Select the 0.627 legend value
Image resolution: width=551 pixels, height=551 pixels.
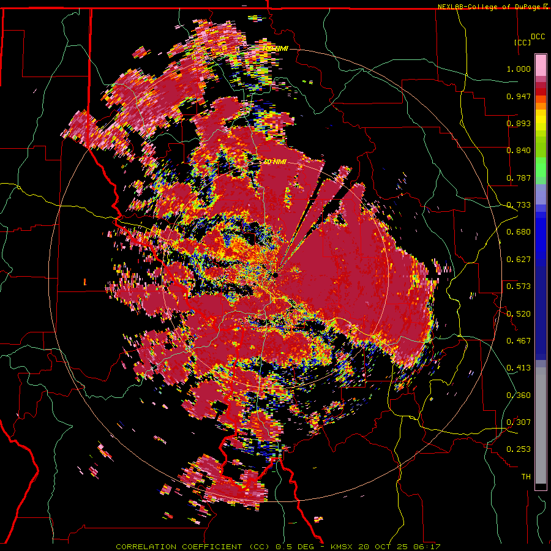(519, 260)
